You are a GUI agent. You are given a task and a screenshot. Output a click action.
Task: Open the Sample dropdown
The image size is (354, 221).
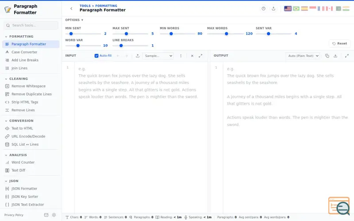158,56
